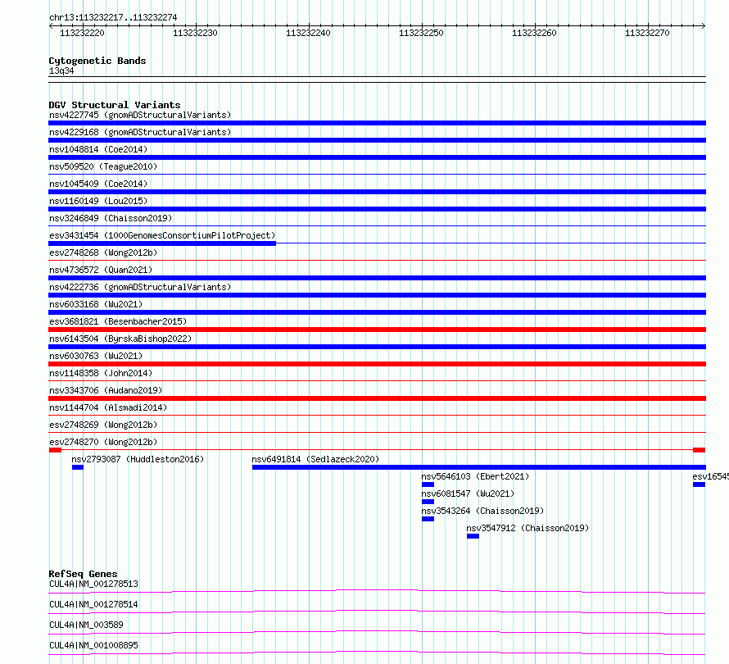Click the chr13:113232217..113232274 region label

click(x=113, y=17)
